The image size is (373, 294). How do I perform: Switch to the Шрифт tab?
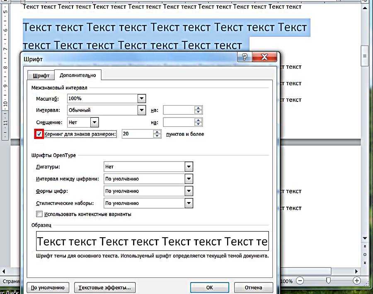(x=41, y=76)
